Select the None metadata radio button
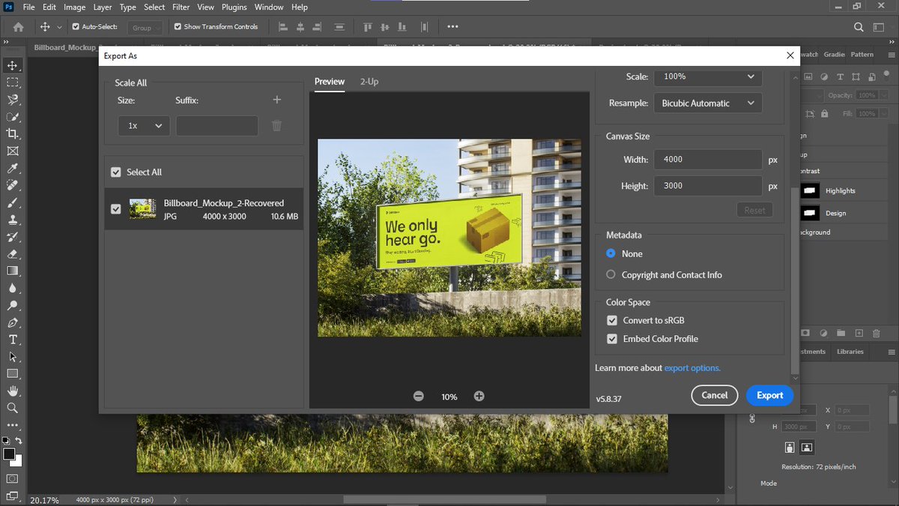The width and height of the screenshot is (899, 506). (x=611, y=253)
